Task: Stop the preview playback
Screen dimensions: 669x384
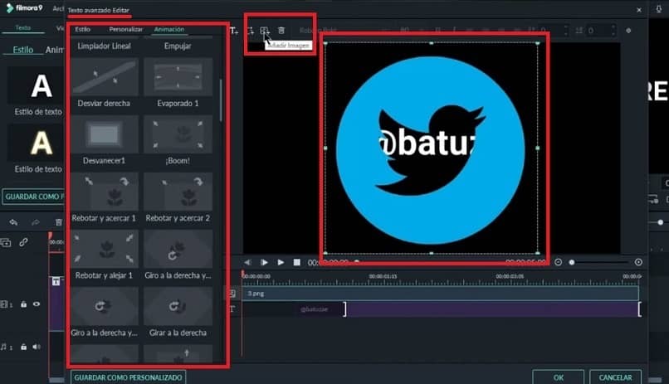Action: click(x=297, y=262)
